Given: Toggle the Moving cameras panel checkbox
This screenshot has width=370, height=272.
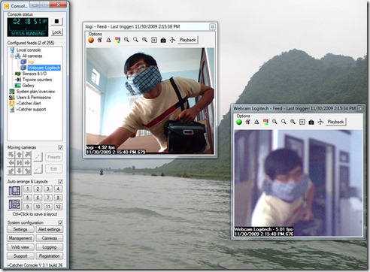Looking at the screenshot, I should coord(60,147).
